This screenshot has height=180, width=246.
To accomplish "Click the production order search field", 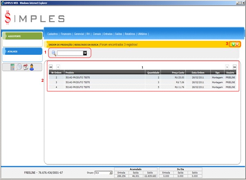I will click(x=70, y=53).
